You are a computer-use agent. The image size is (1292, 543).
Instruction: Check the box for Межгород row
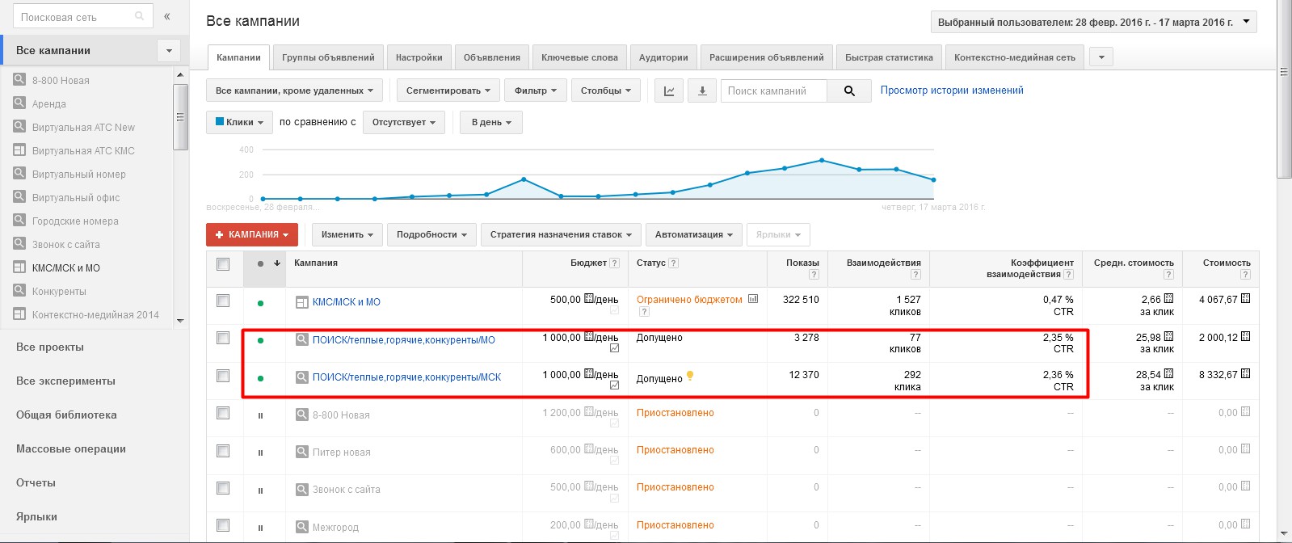[223, 525]
